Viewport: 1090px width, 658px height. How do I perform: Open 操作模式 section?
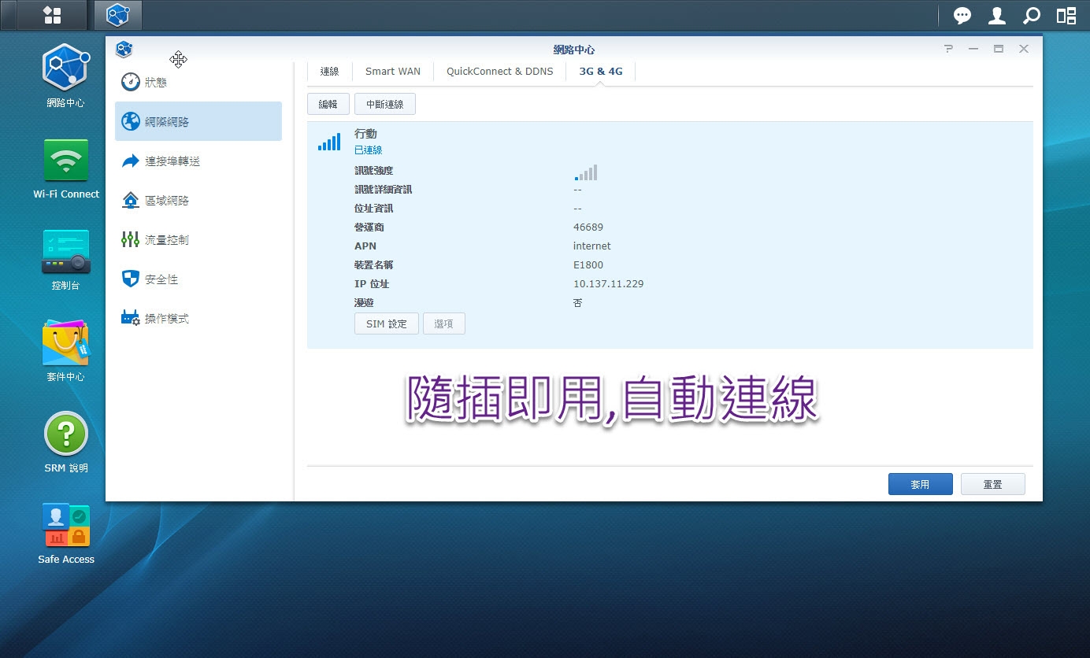[x=198, y=318]
